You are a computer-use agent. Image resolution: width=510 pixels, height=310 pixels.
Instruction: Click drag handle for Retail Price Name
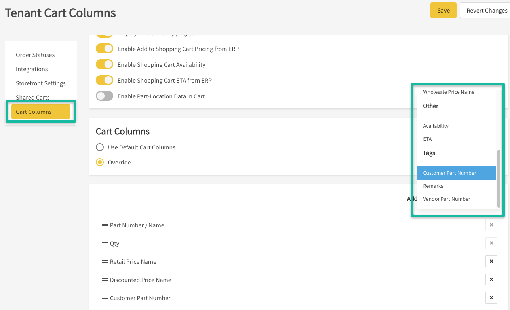point(105,261)
